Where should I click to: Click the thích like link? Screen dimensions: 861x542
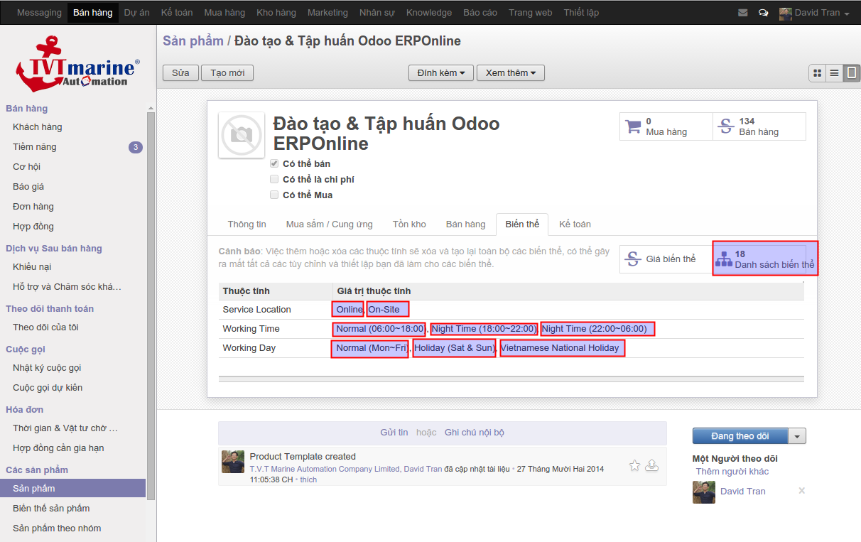[x=308, y=479]
